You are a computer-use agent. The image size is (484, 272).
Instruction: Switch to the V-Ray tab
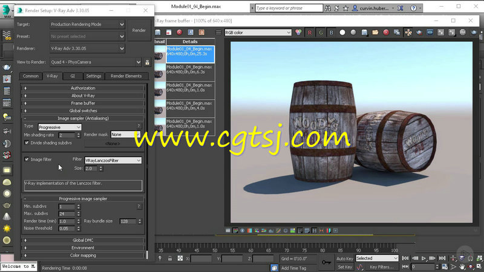[52, 76]
